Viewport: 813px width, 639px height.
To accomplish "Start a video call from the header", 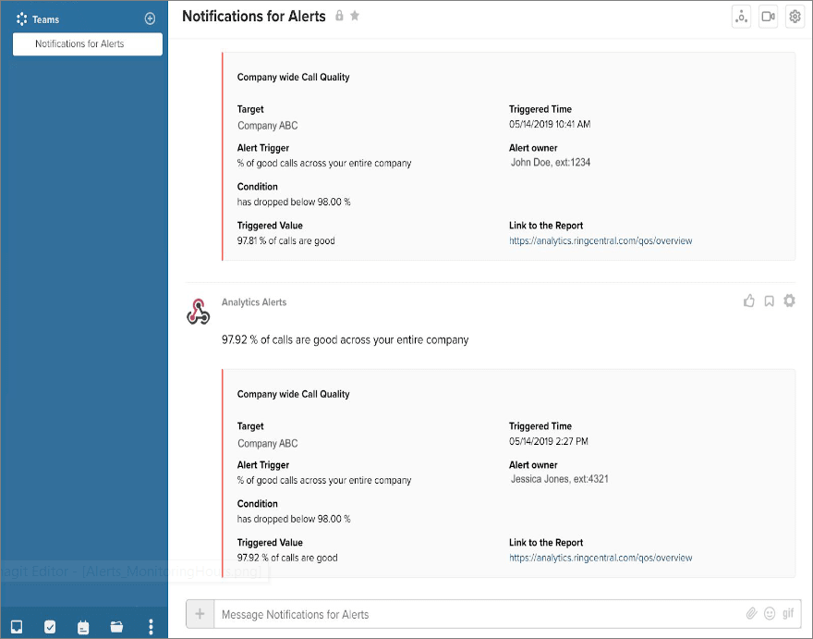I will coord(768,16).
